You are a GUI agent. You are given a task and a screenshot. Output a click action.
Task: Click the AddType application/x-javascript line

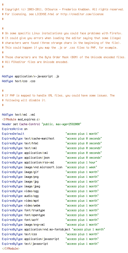pos(30,76)
